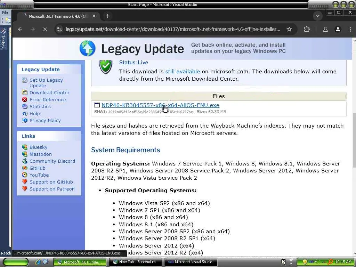Image resolution: width=356 pixels, height=267 pixels.
Task: Select the Microsoft .NET Framework 4.6 tab
Action: tap(58, 16)
